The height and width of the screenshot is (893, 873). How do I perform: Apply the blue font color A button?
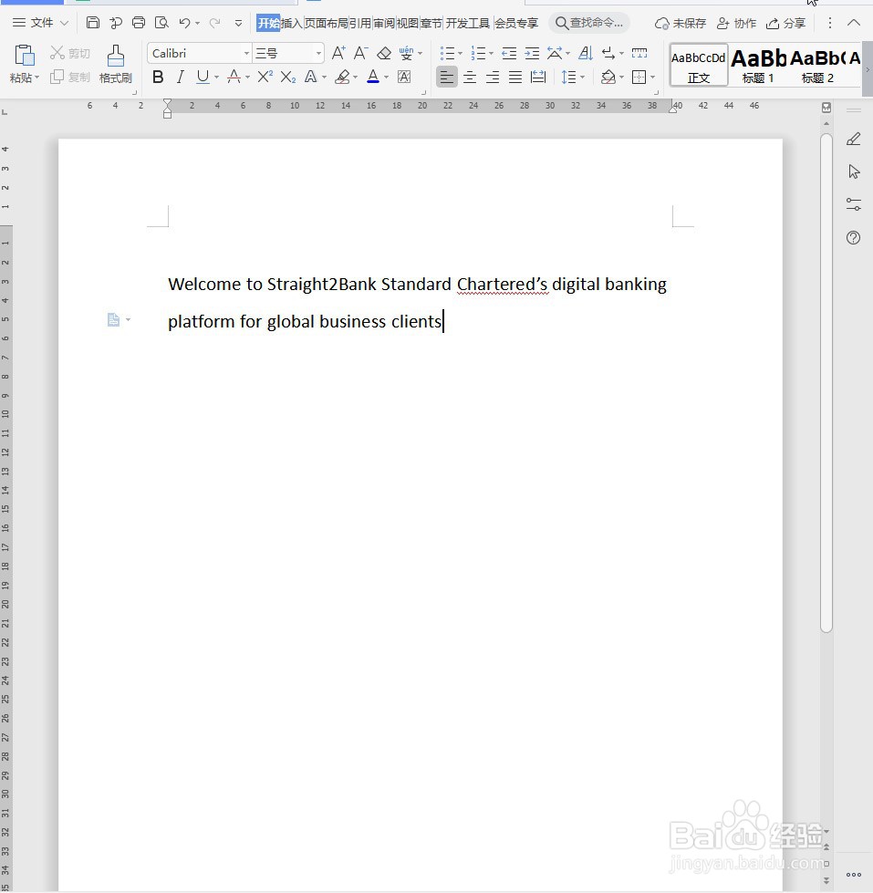point(373,77)
